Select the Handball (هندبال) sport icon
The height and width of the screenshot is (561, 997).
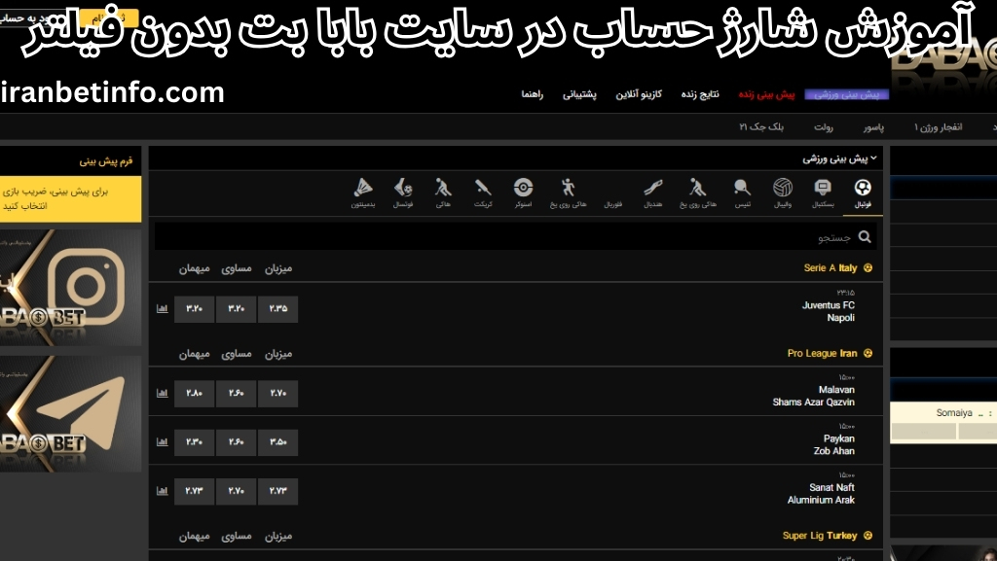pyautogui.click(x=653, y=193)
